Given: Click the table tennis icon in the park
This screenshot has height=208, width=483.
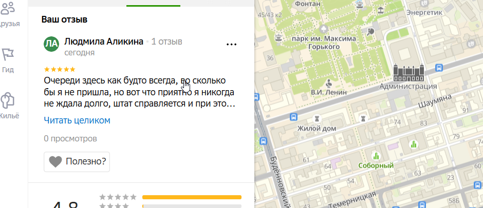Looking at the screenshot, I should click(x=370, y=31).
